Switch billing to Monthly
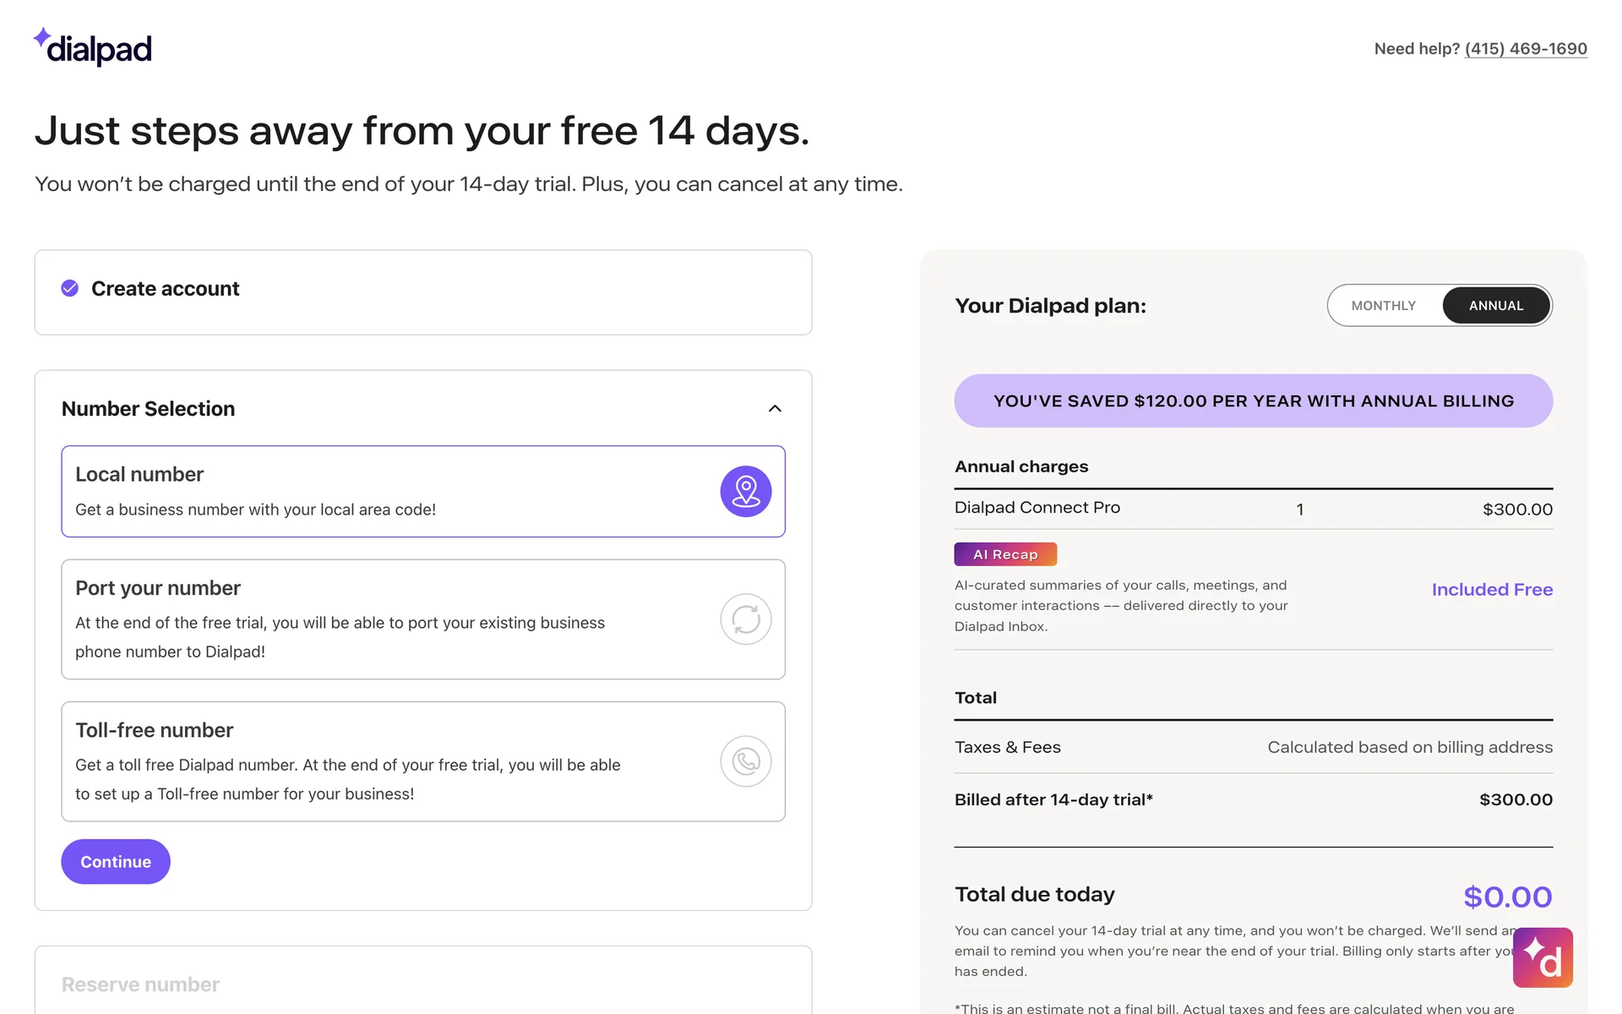This screenshot has height=1014, width=1622. tap(1383, 306)
